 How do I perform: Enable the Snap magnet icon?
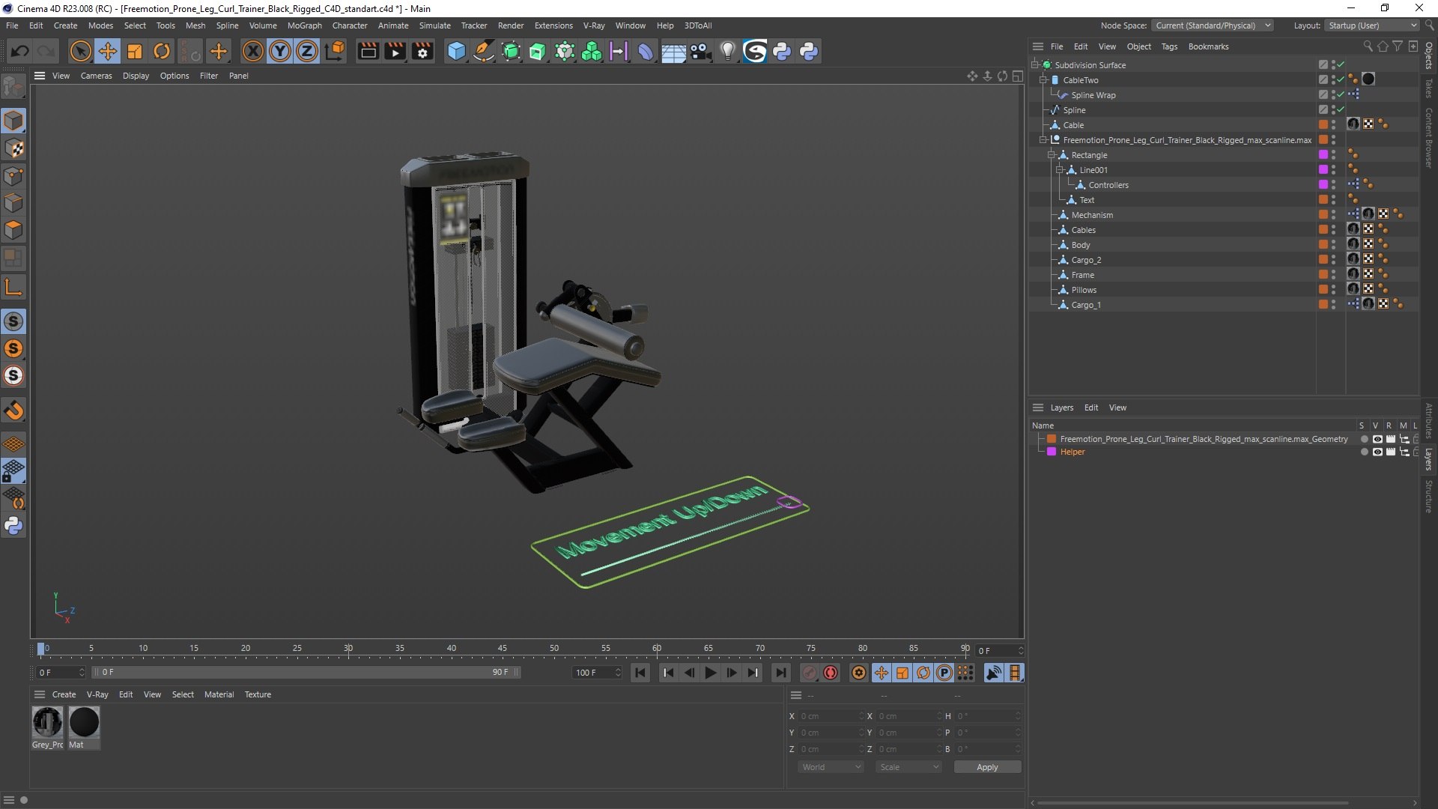[13, 410]
